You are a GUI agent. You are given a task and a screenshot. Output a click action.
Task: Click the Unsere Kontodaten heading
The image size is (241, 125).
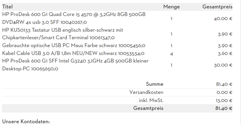point(26,121)
